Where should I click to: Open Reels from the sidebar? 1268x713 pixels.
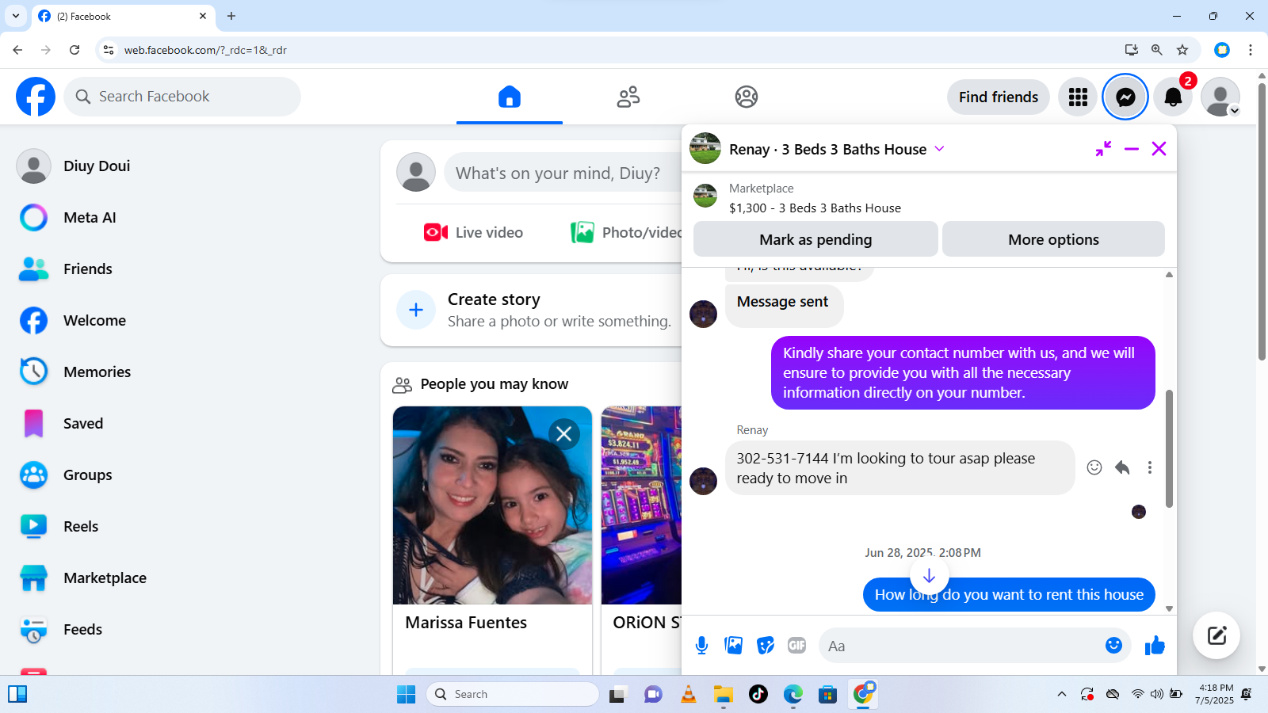click(x=81, y=526)
